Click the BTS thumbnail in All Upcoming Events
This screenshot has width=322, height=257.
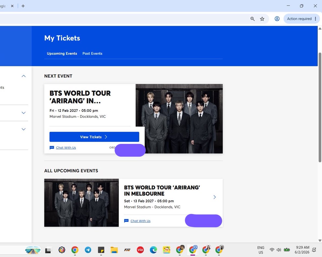pyautogui.click(x=82, y=203)
